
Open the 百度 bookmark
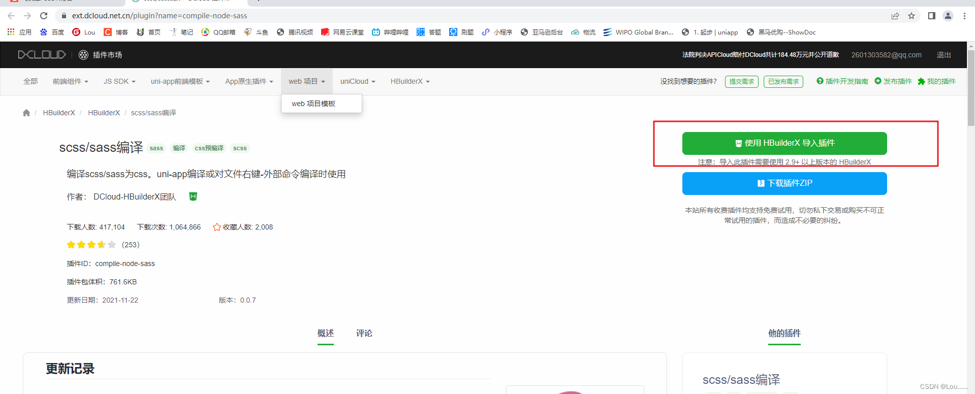pos(52,32)
